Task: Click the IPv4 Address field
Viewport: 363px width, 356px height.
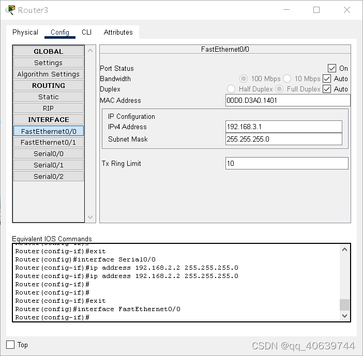Action: [283, 127]
